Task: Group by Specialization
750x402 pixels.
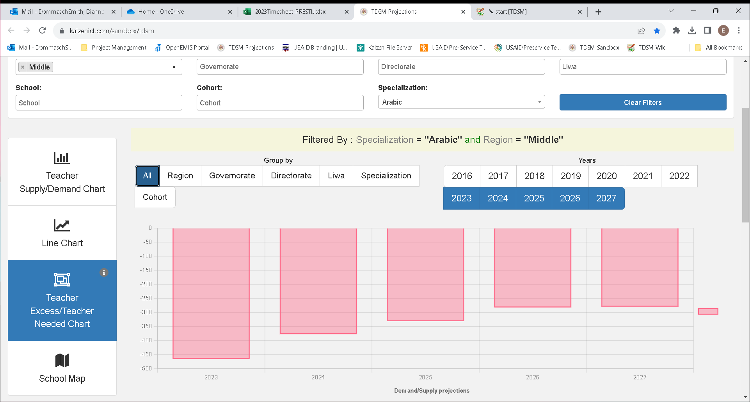Action: pyautogui.click(x=386, y=176)
